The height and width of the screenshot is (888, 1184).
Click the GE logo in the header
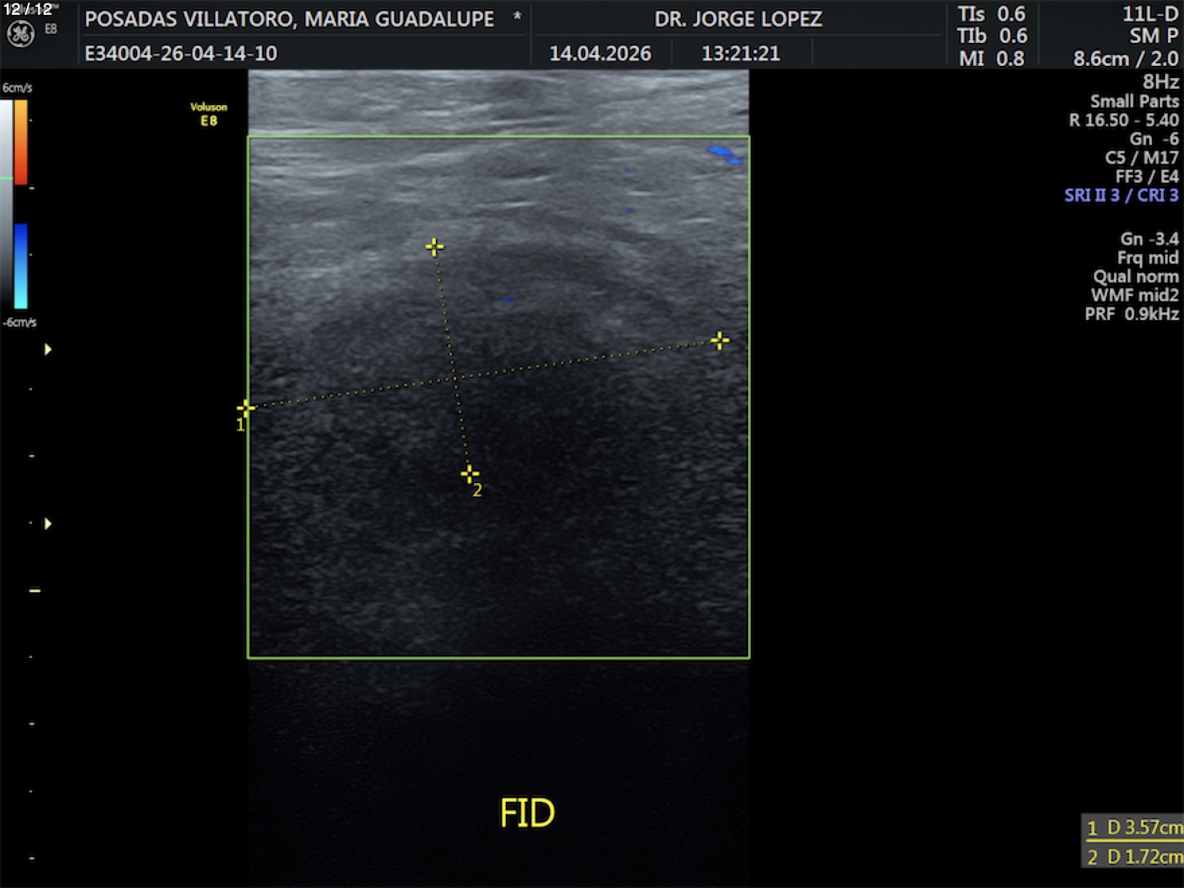tap(20, 34)
